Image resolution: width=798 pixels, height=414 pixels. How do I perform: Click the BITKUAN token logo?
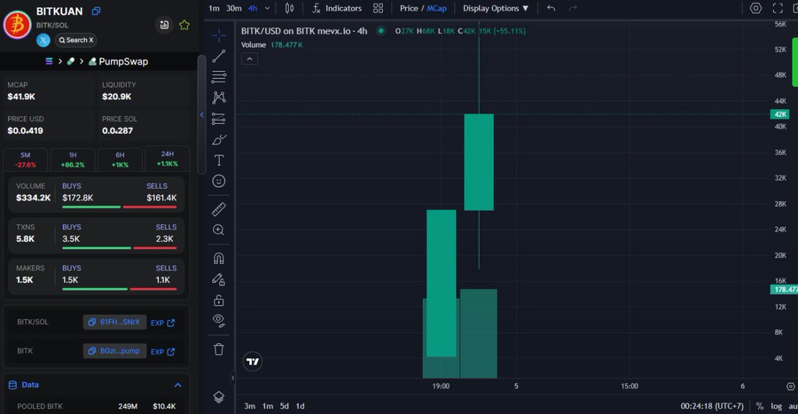tap(17, 25)
